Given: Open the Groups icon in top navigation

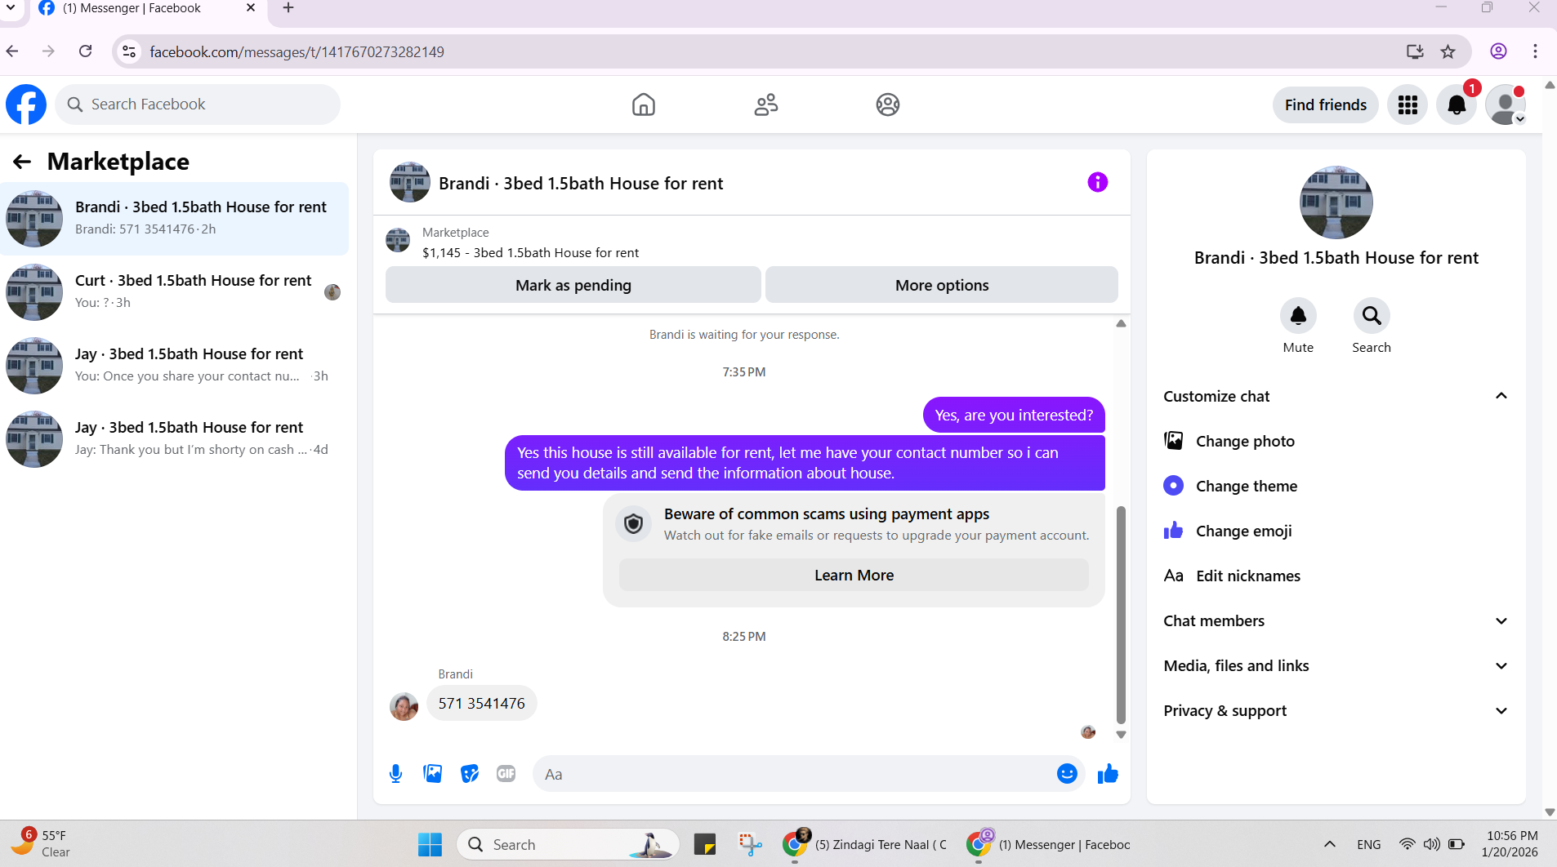Looking at the screenshot, I should (888, 104).
